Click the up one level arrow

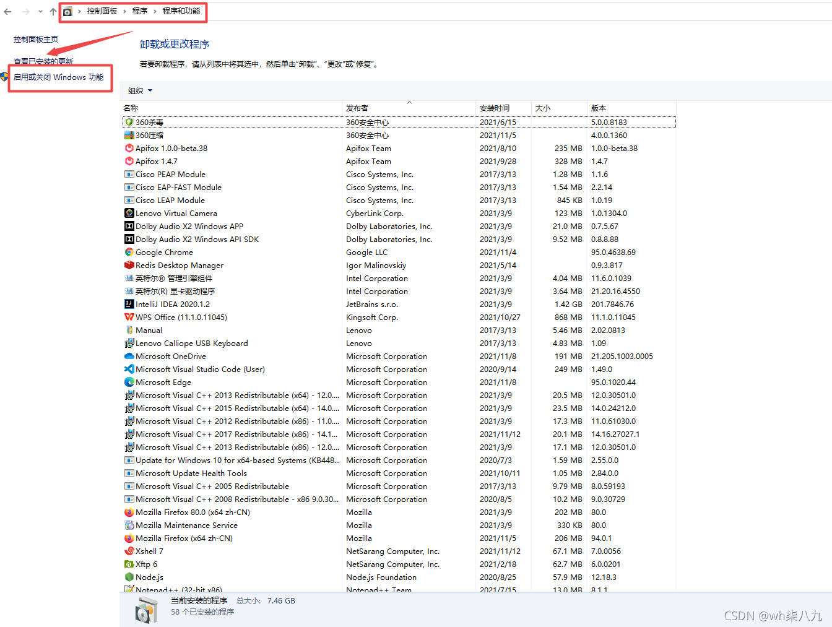[x=53, y=11]
